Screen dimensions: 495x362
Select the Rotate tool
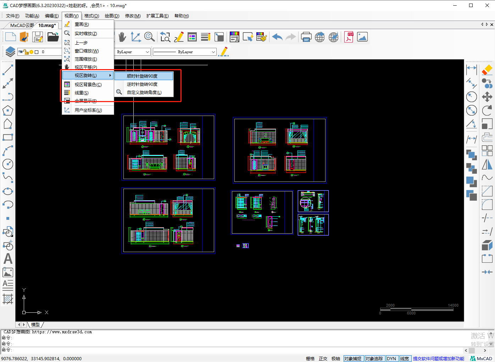(487, 110)
